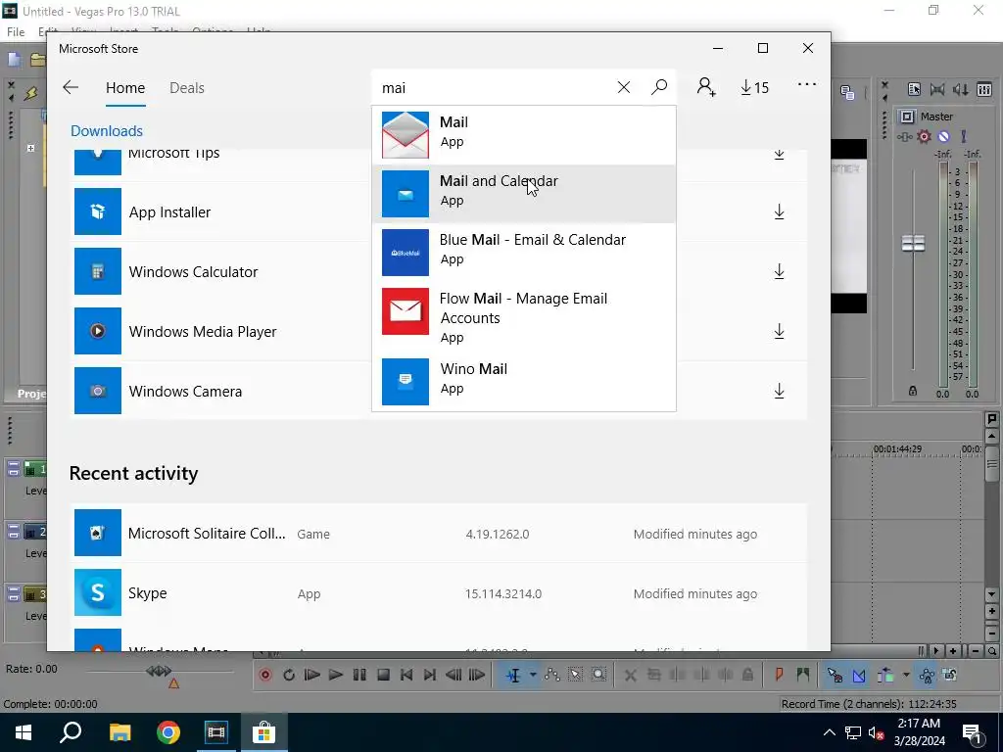Open Microsoft Solitaire Collection recent activity row
Screen dimensions: 1003x752
pos(439,534)
